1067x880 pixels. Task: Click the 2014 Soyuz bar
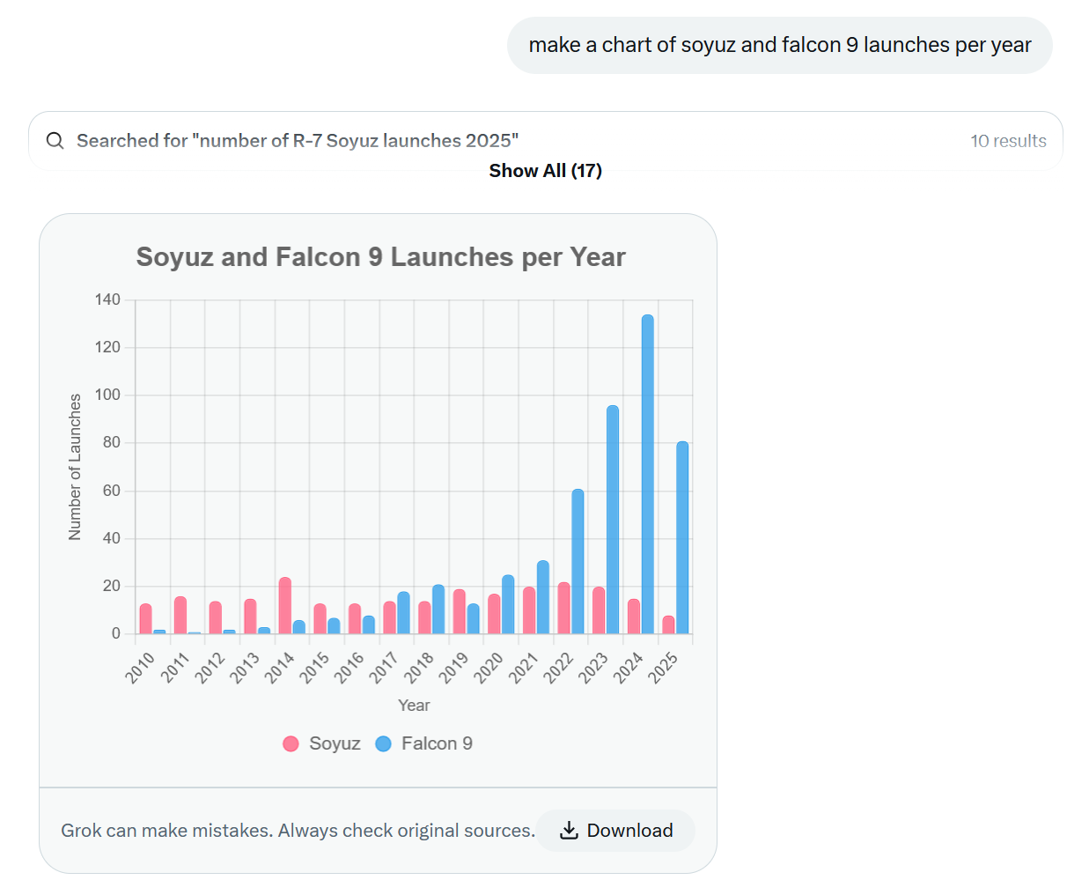click(285, 605)
